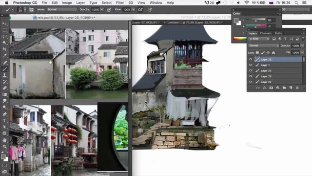The width and height of the screenshot is (312, 176).
Task: Open the layer Fill dropdown
Action: (x=302, y=52)
